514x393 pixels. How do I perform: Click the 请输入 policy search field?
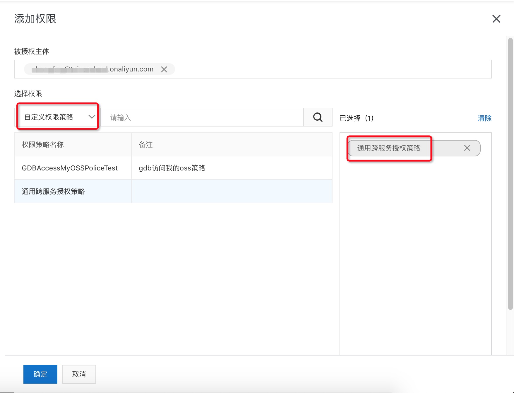pyautogui.click(x=202, y=117)
